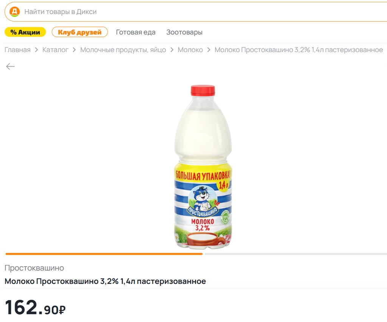Click the back arrow icon
387x322 pixels.
tap(10, 67)
